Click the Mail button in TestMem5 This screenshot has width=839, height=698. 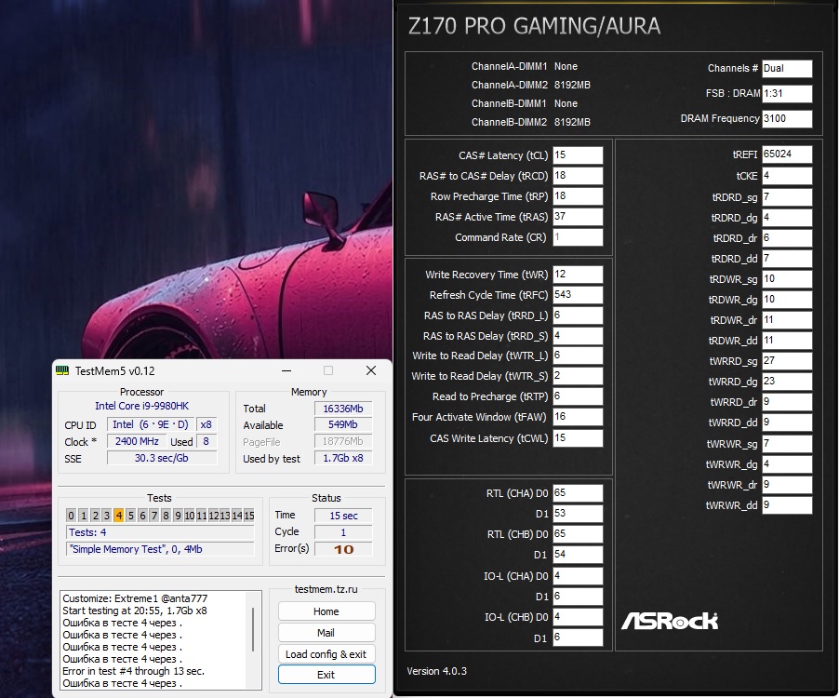[x=326, y=633]
